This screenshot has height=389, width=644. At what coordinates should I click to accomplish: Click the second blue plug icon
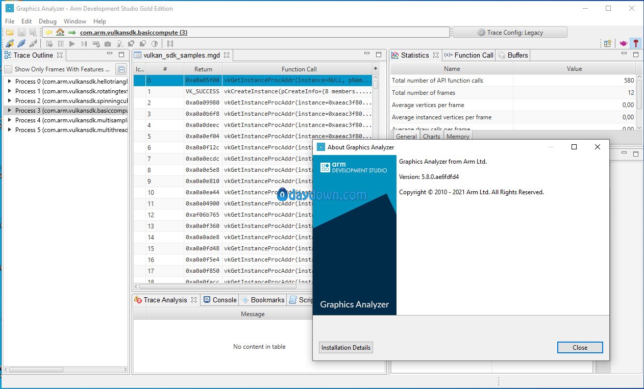[21, 44]
